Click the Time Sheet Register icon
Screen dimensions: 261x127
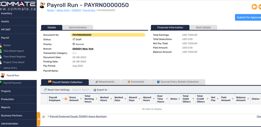(1, 57)
